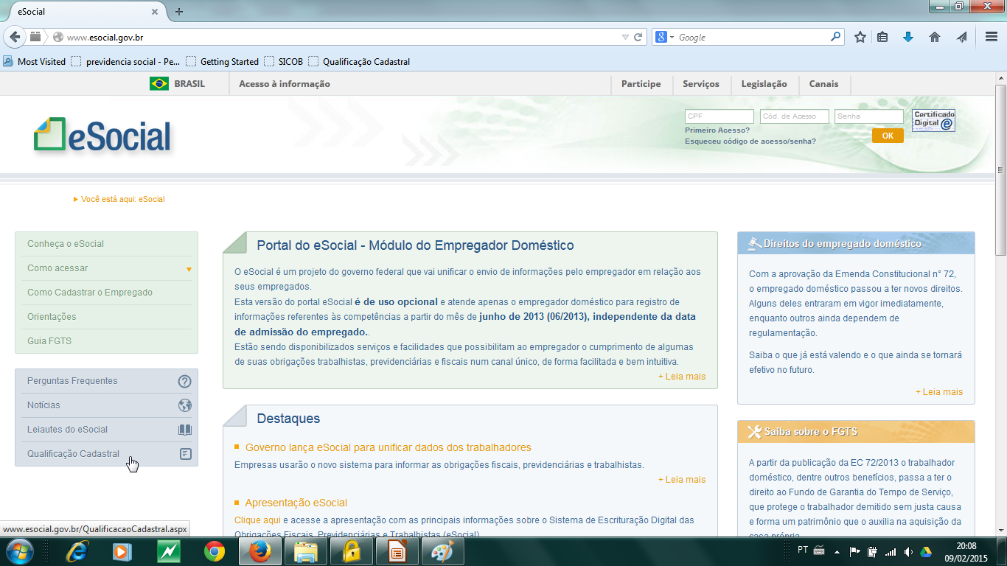Open the Paint palette icon on the taskbar

click(x=442, y=551)
